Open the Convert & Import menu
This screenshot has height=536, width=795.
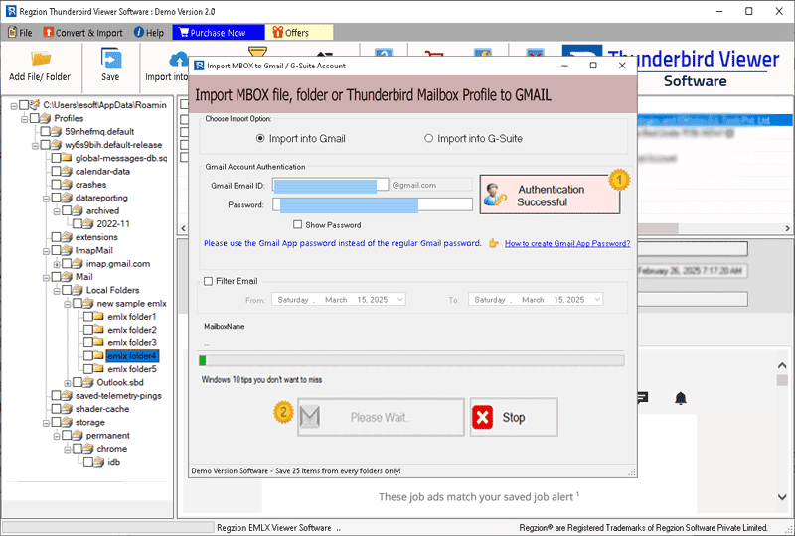(x=83, y=33)
